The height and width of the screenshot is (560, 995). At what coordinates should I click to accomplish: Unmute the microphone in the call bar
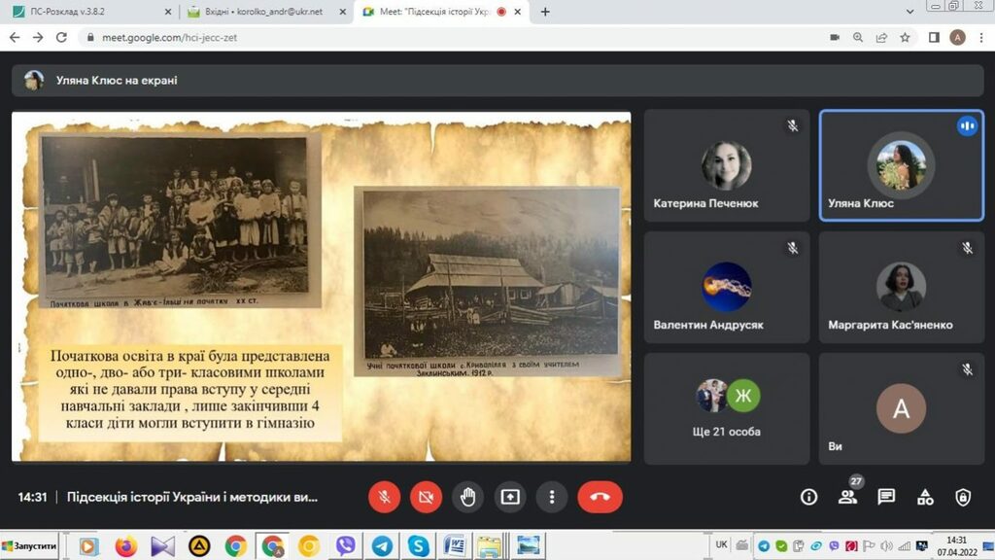click(x=384, y=497)
